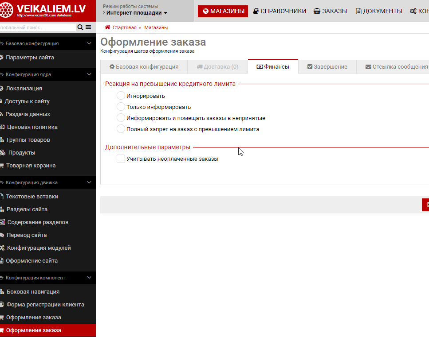Viewport: 429px width, 337px height.
Task: Open Товарная корзина in sidebar
Action: 31,166
